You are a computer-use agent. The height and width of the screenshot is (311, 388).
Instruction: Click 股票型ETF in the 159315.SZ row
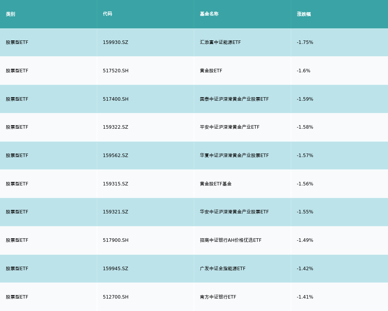(17, 184)
